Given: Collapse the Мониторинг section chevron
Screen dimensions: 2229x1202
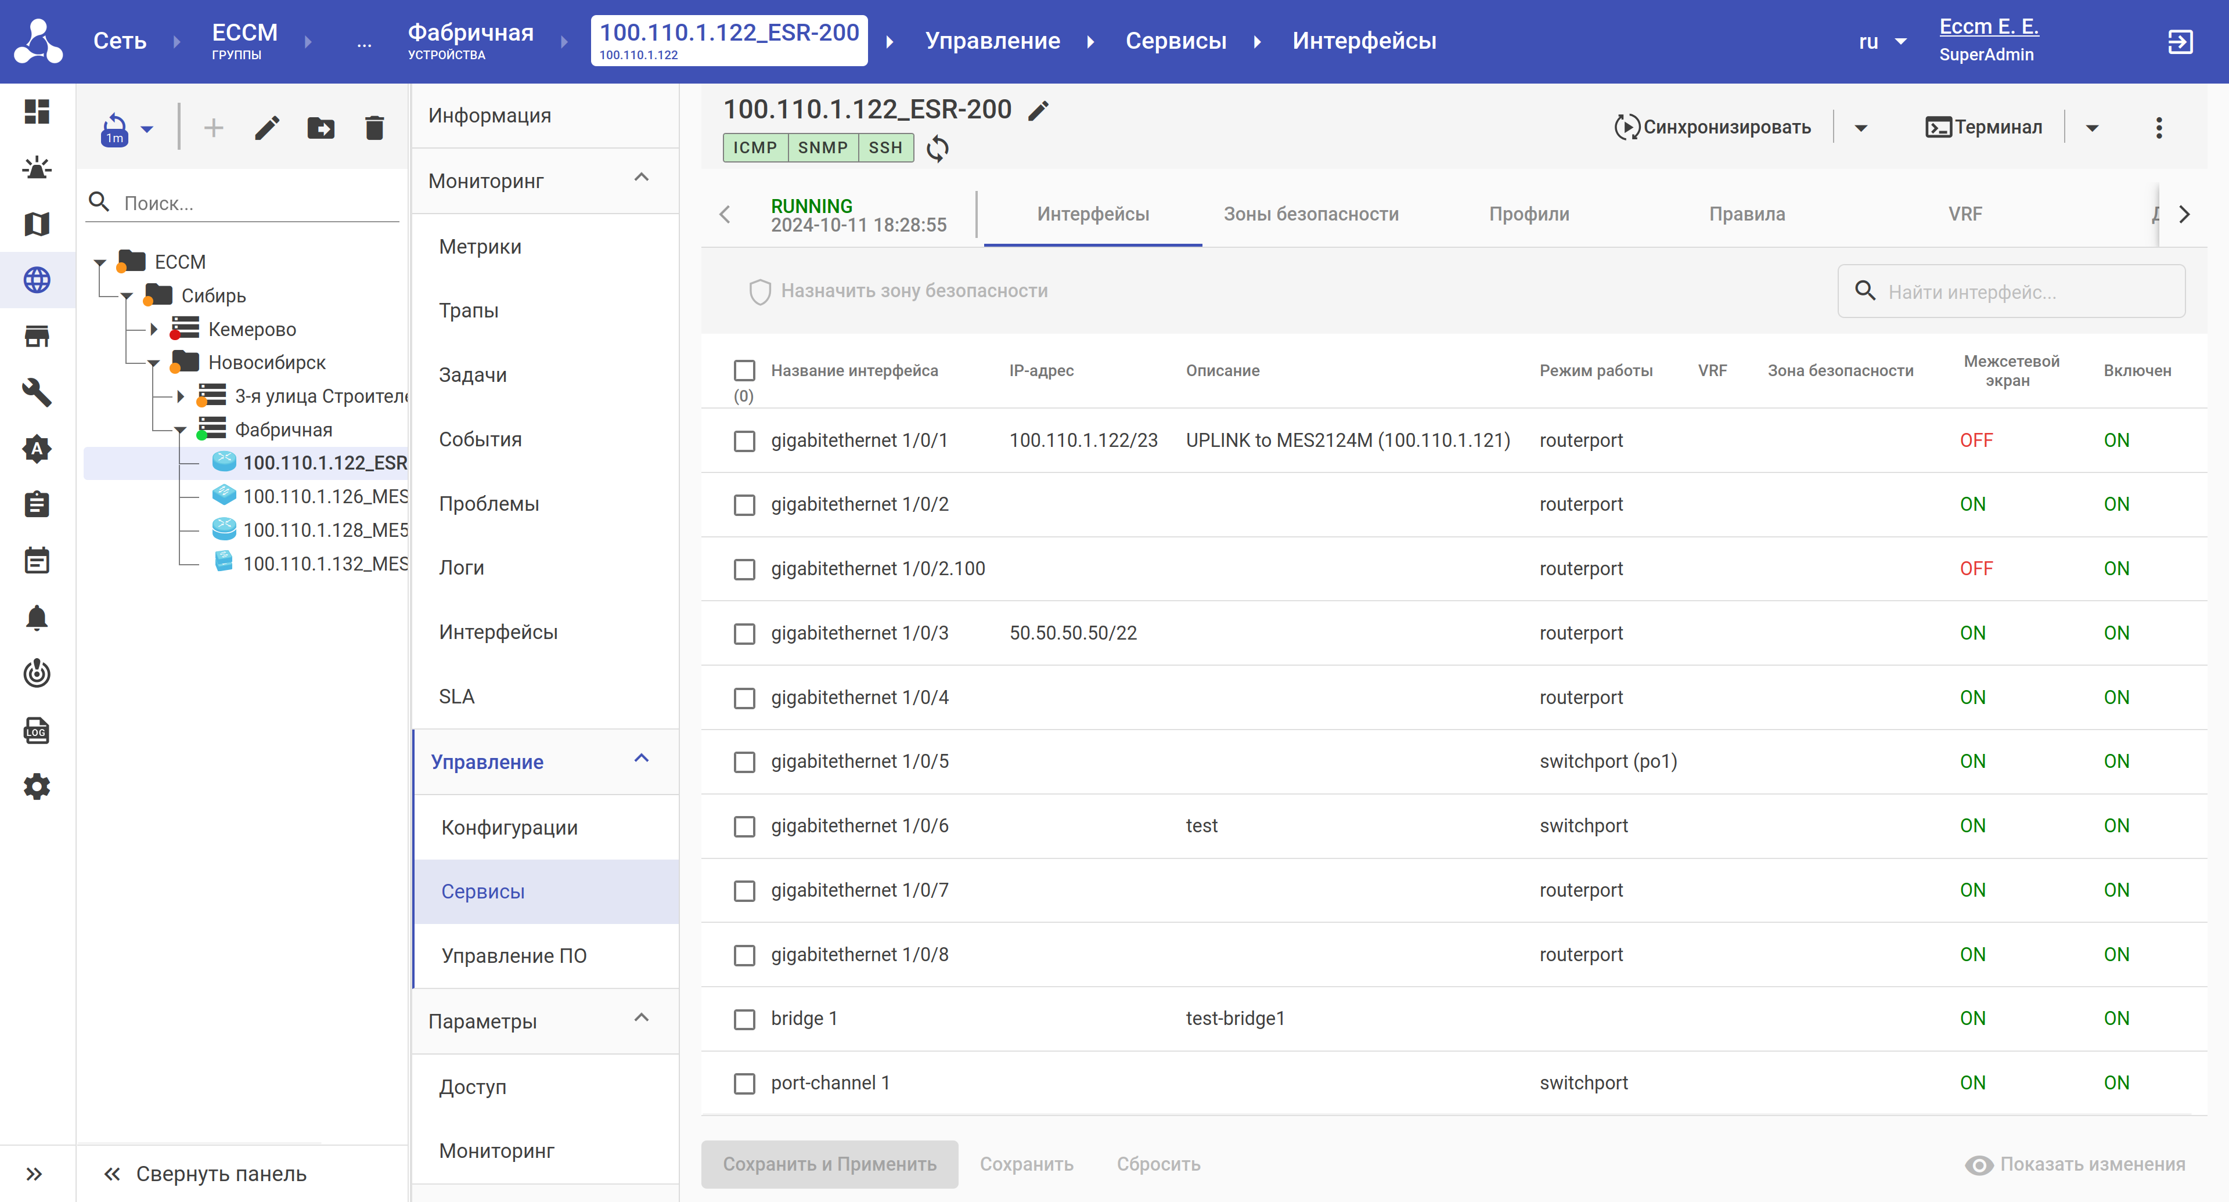Looking at the screenshot, I should click(x=641, y=178).
